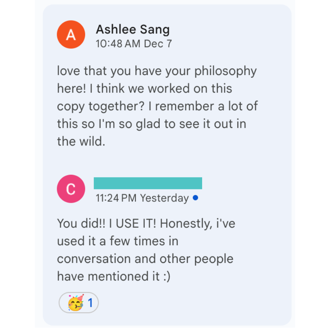Click the teal redacted name bar

point(148,183)
